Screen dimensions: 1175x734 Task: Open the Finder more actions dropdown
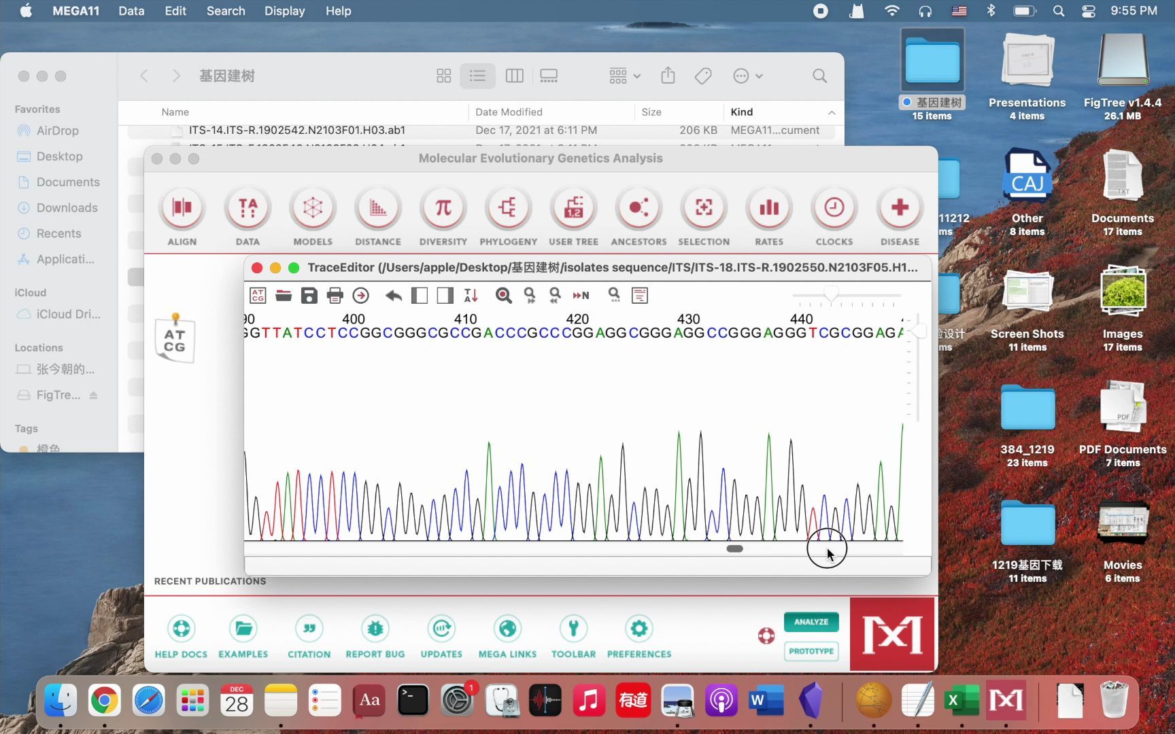pos(748,75)
